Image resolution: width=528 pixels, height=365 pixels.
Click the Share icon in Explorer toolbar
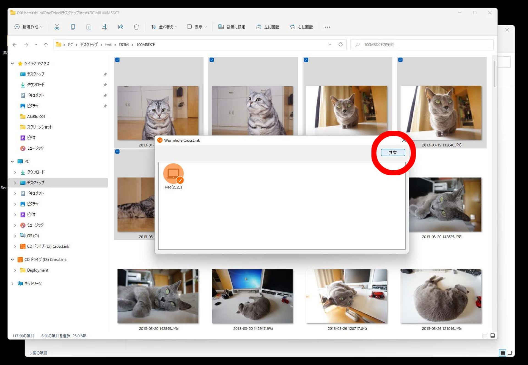[x=120, y=27]
